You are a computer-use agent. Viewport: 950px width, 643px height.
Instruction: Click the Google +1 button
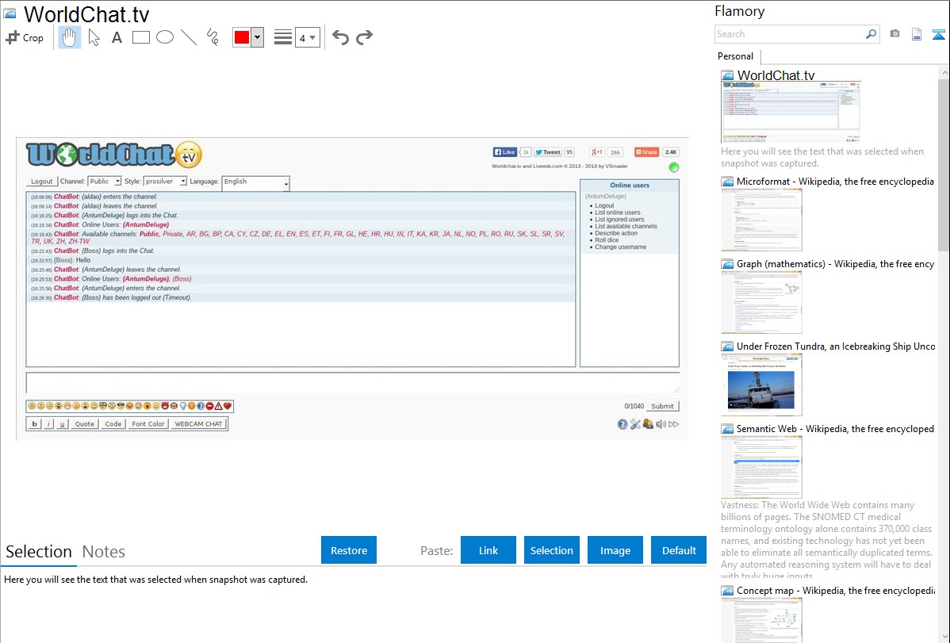(x=597, y=152)
